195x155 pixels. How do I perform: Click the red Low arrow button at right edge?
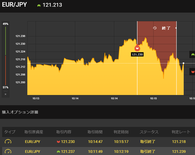click(193, 72)
